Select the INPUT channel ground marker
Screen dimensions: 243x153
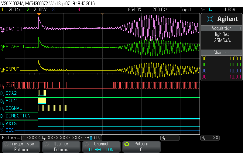tap(2, 70)
